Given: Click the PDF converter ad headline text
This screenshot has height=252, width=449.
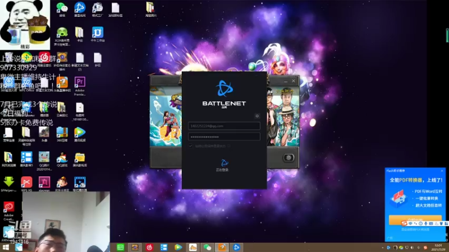Looking at the screenshot, I should click(416, 180).
